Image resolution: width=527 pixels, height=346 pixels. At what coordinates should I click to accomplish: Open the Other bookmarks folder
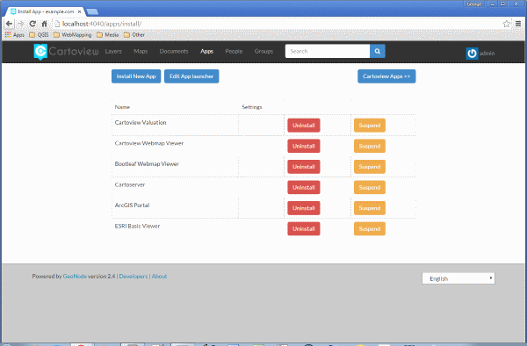(x=134, y=35)
